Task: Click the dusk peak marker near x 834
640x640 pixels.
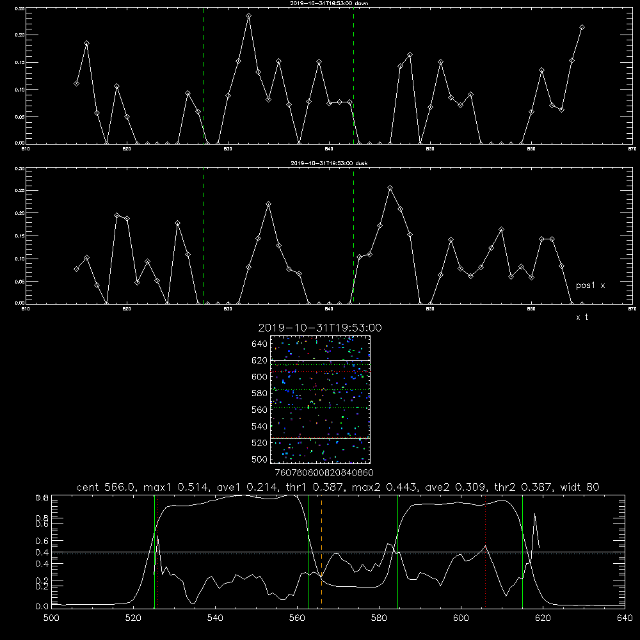Action: coord(268,204)
